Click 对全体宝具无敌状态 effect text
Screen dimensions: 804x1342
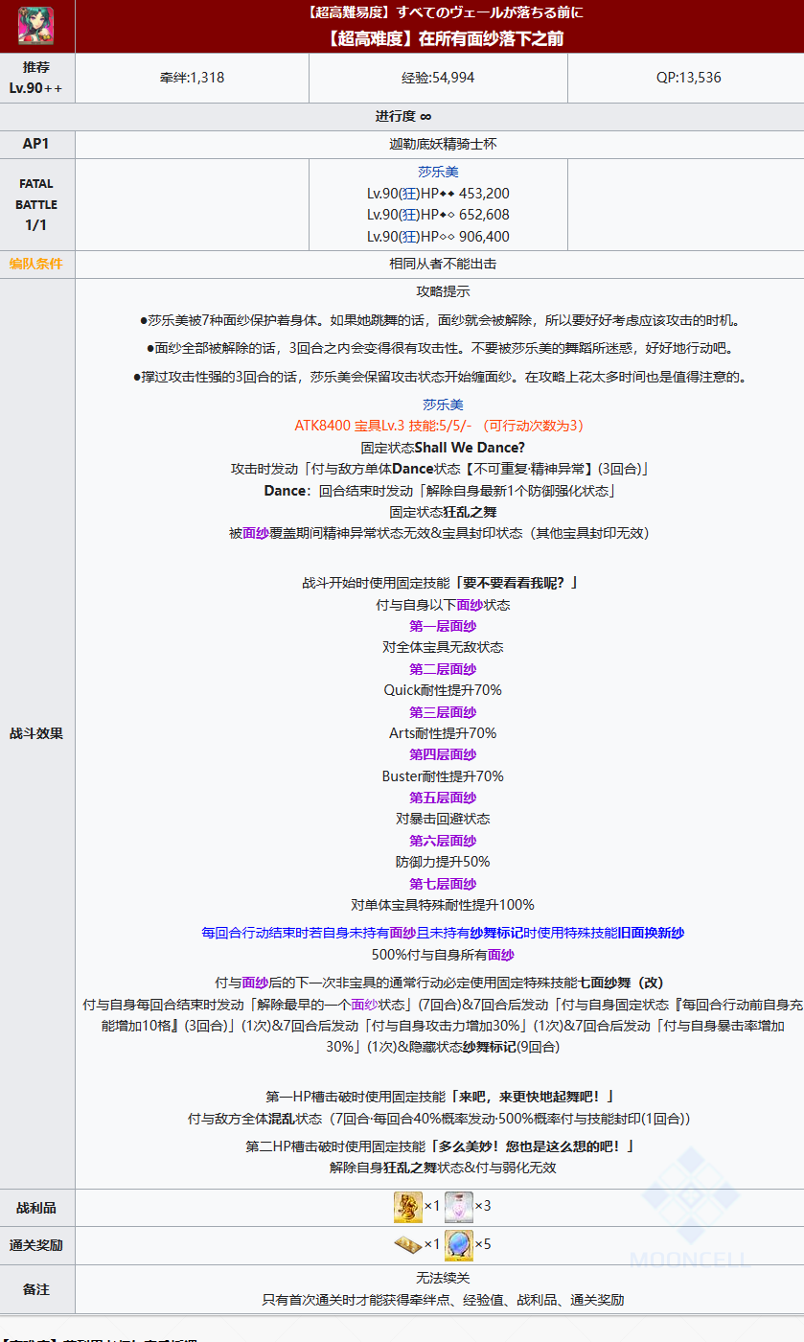pos(443,647)
